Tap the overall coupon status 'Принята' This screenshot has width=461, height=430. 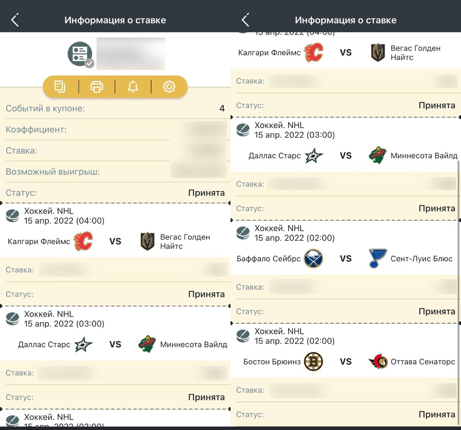(206, 193)
